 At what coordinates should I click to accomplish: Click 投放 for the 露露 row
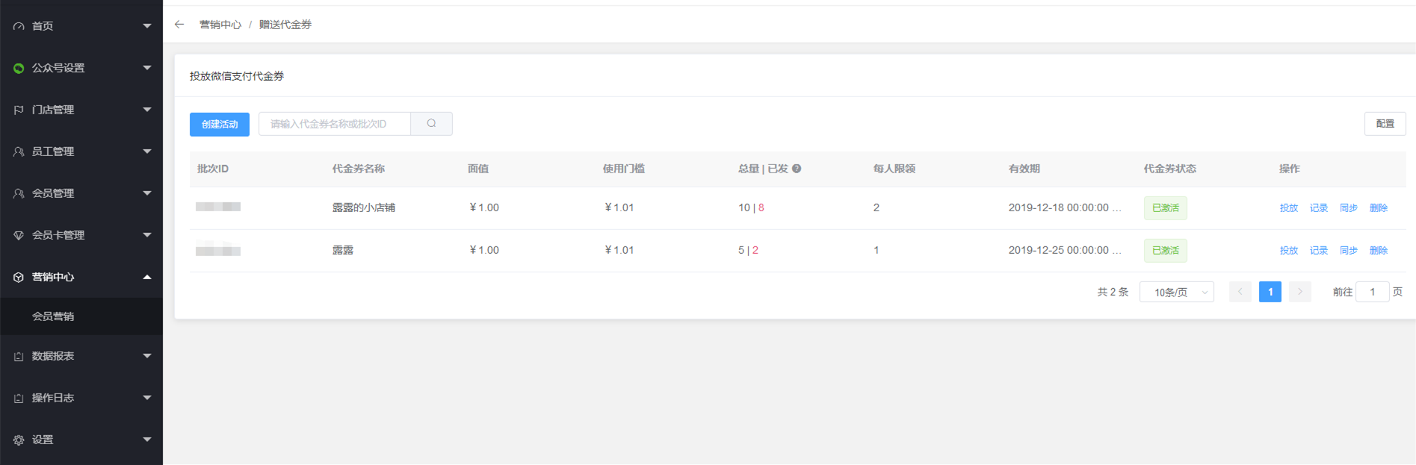(x=1289, y=251)
